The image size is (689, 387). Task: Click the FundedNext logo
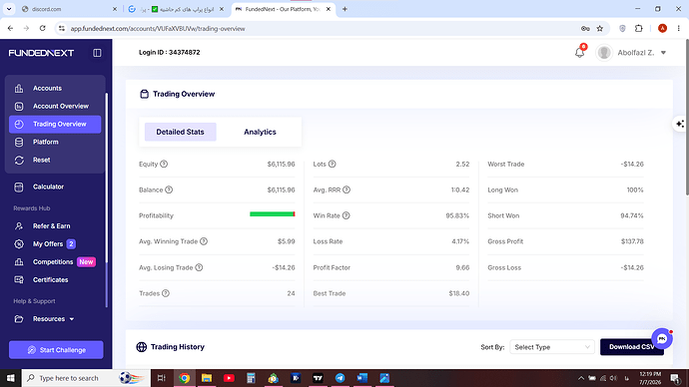pyautogui.click(x=41, y=53)
